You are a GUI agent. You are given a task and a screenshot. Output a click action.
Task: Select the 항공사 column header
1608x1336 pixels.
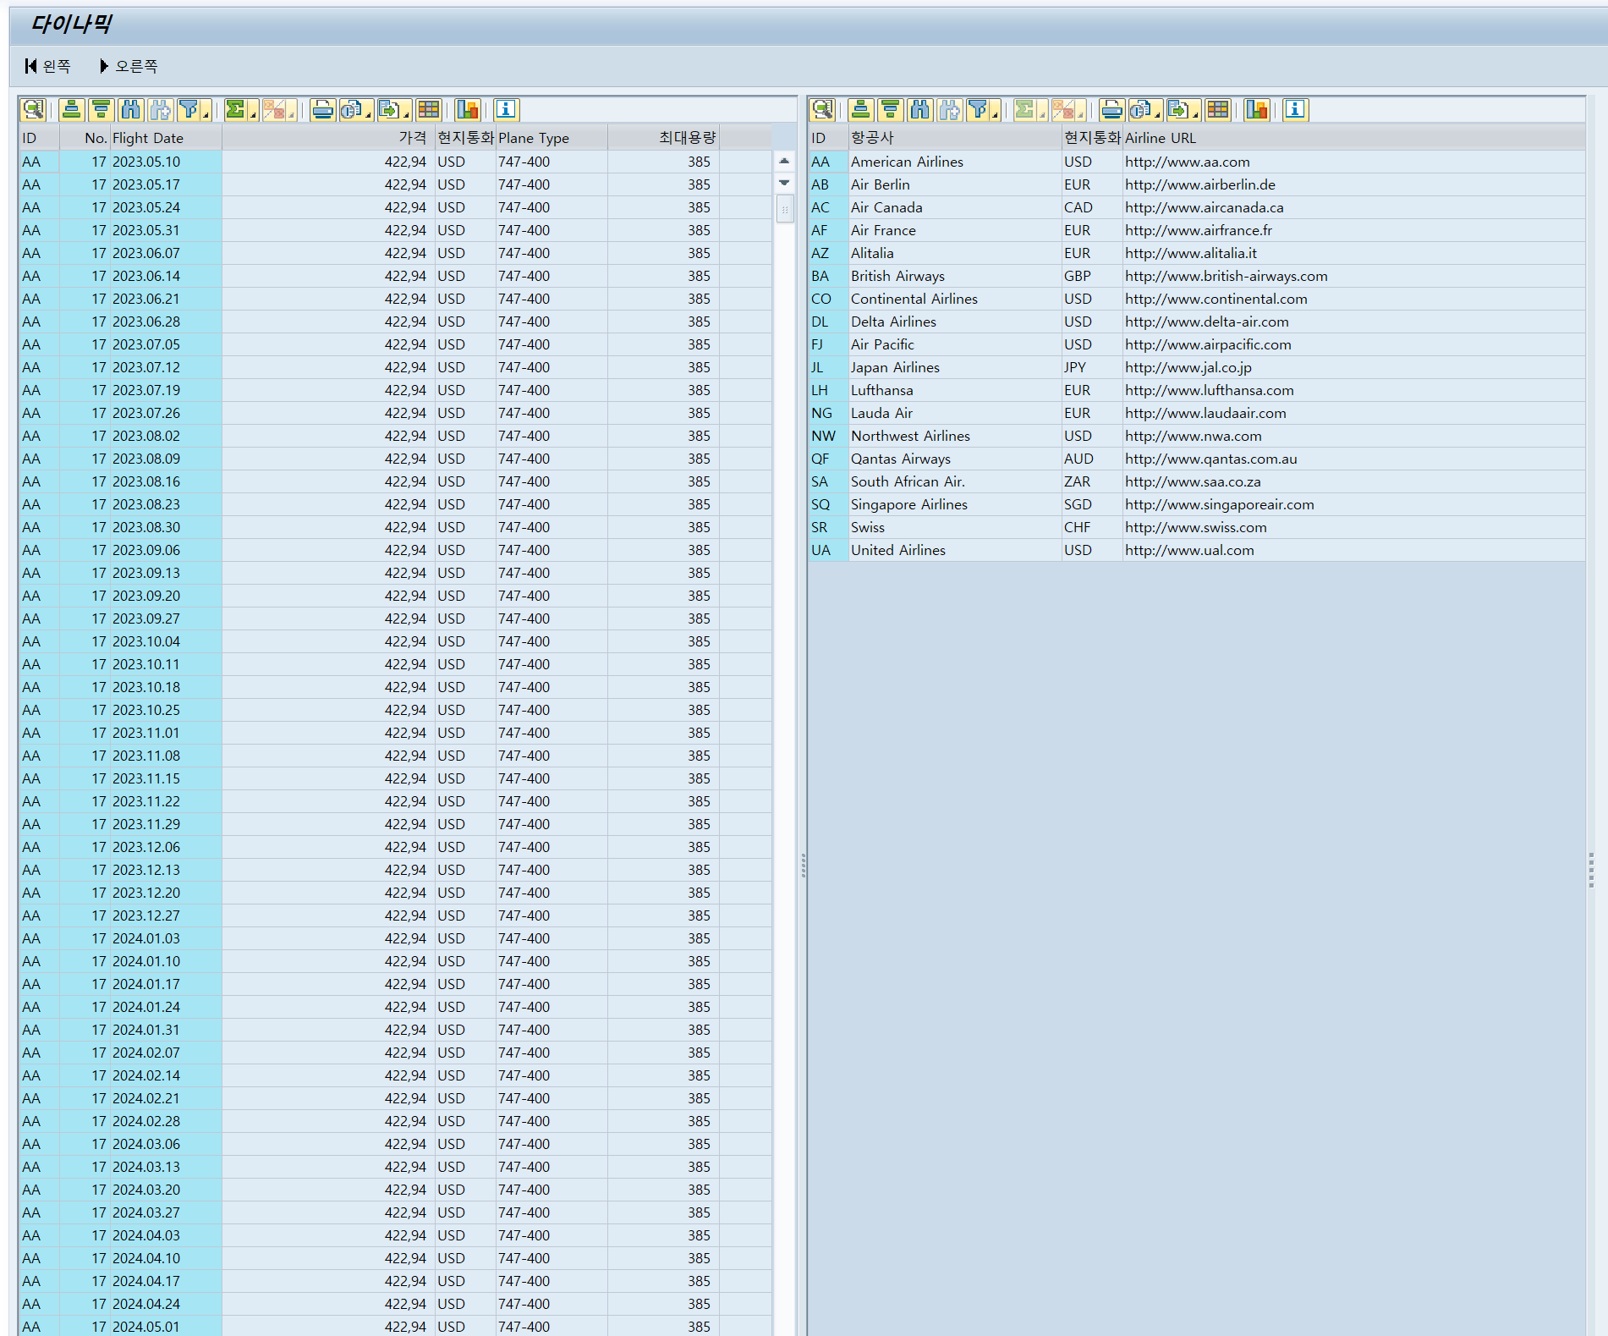click(955, 138)
